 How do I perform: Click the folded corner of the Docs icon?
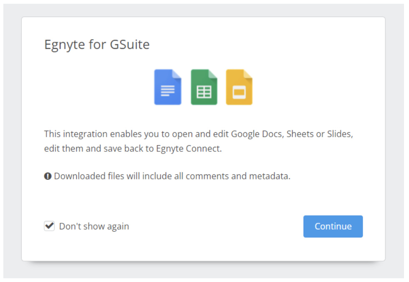point(177,73)
